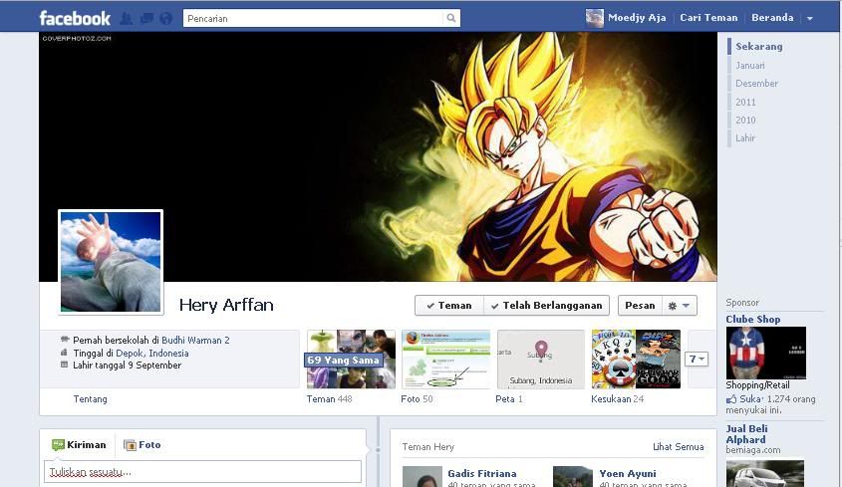Select the Foto upload icon
Screen dimensions: 842x487
click(x=130, y=445)
